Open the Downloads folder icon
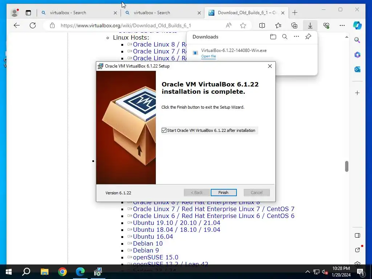 pos(273,37)
